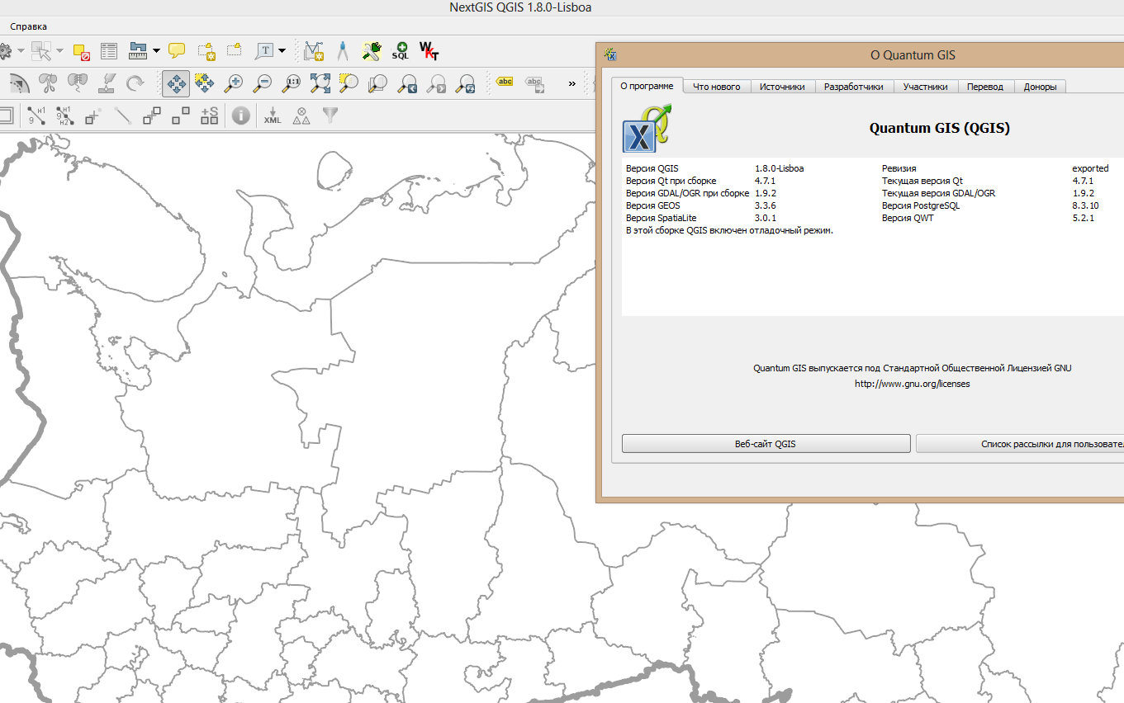1124x703 pixels.
Task: Click the SQL plugin icon
Action: tap(401, 51)
